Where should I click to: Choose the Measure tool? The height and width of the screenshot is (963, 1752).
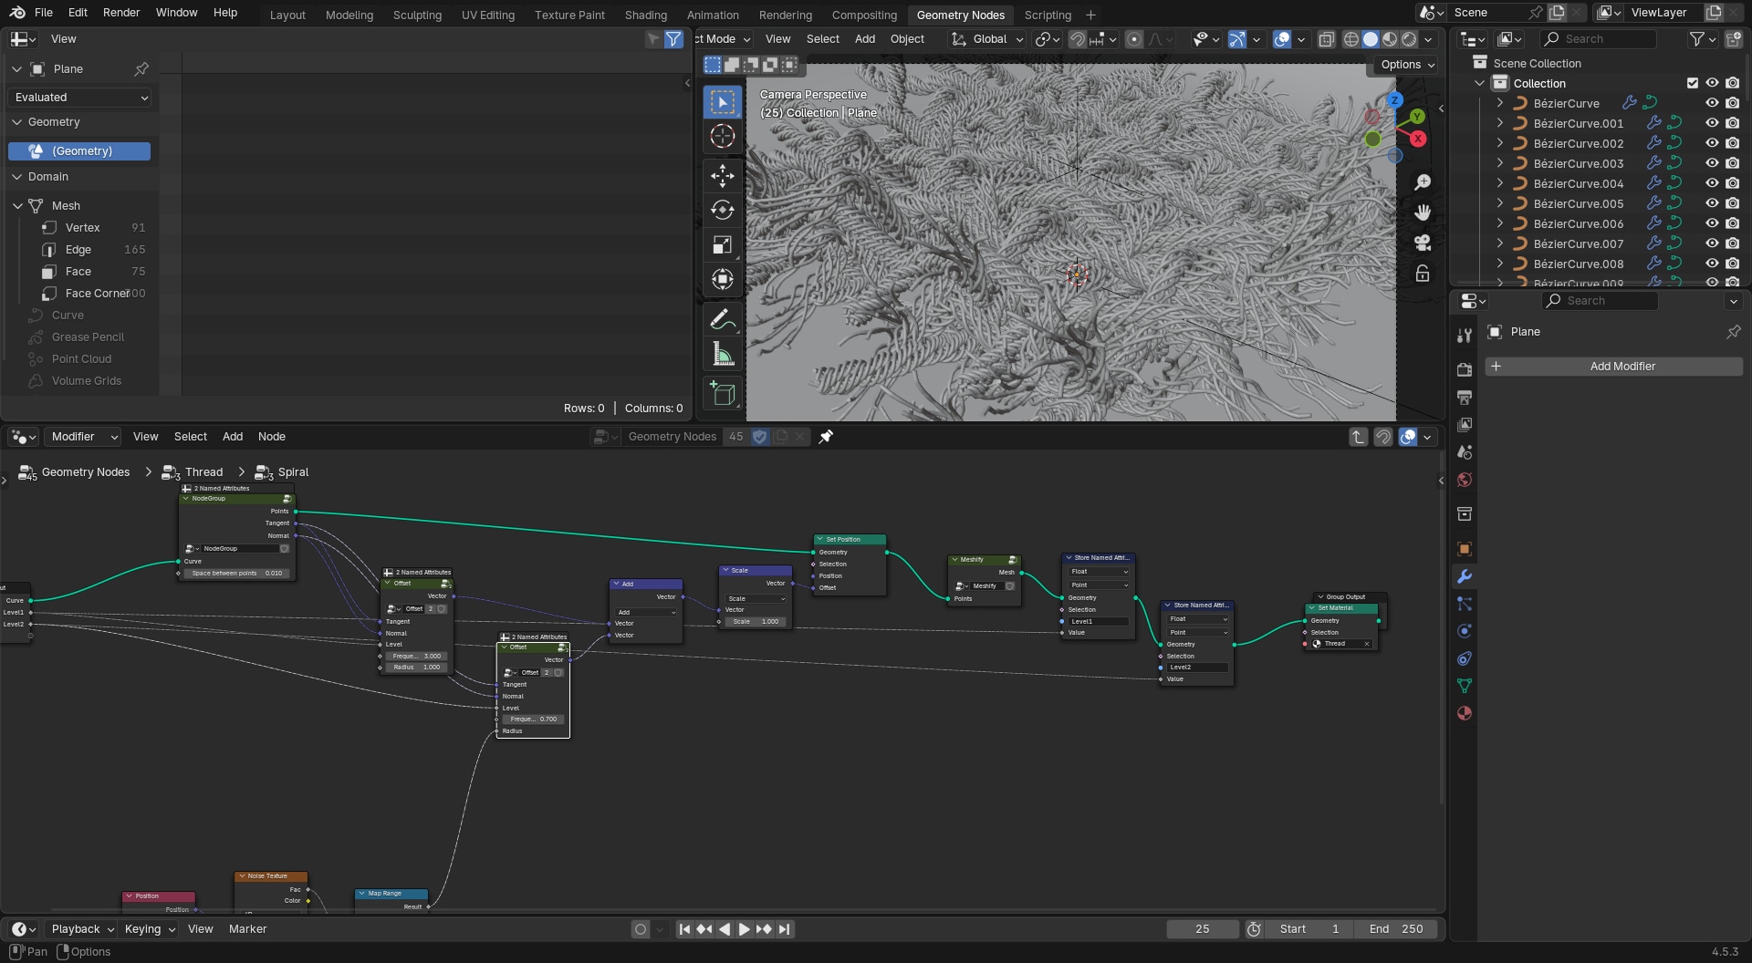(722, 356)
